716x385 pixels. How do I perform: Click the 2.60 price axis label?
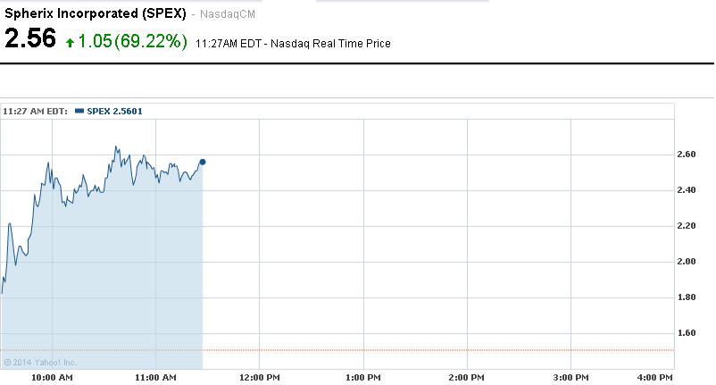[x=686, y=155]
